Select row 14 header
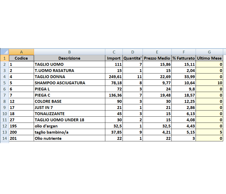Viewport: 226px width, 194px height. (x=4, y=138)
